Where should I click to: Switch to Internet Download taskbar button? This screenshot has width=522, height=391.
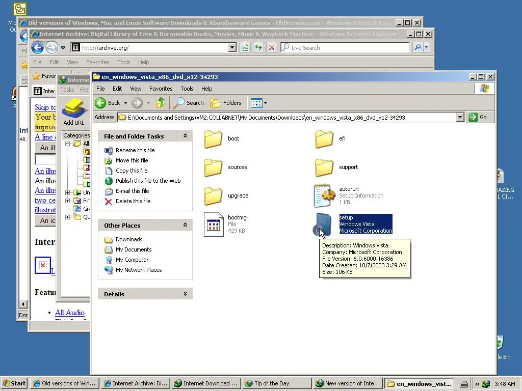(205, 383)
